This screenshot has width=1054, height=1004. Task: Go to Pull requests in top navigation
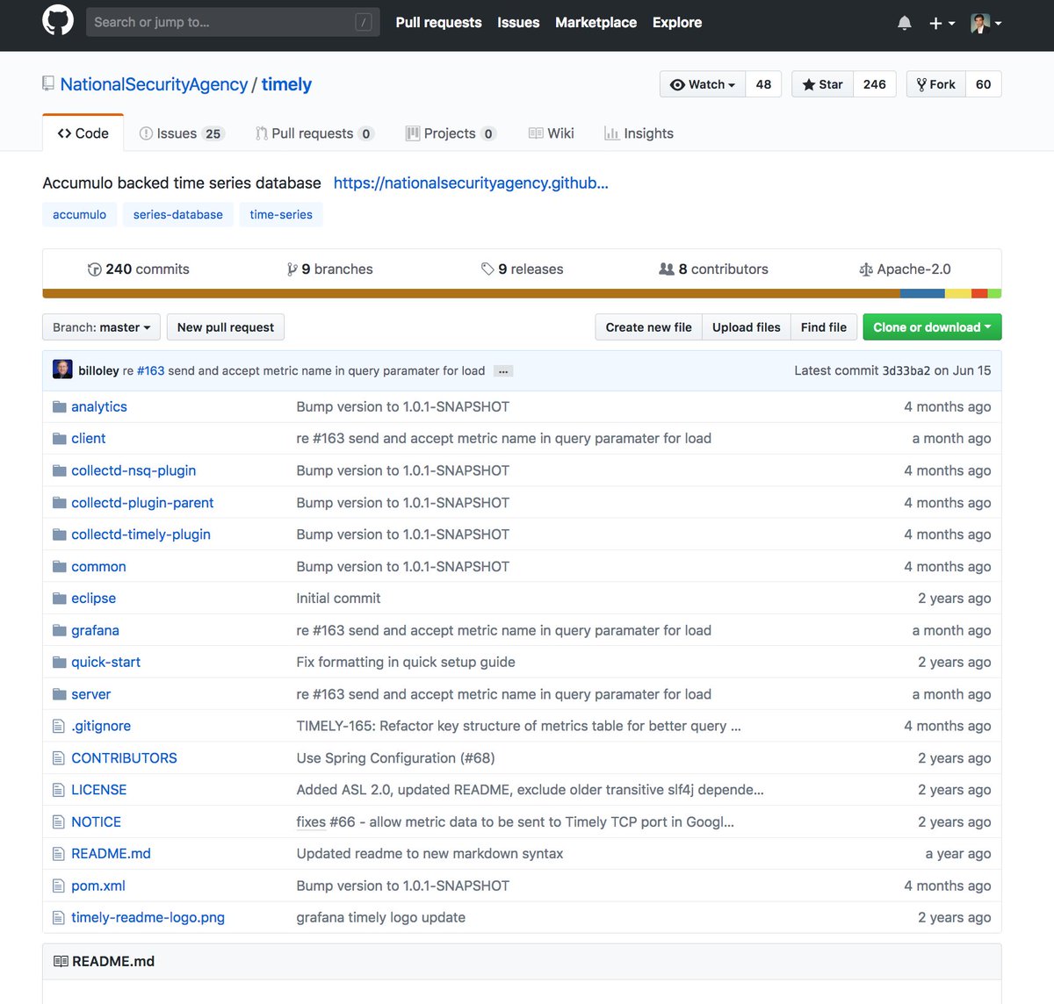[438, 22]
